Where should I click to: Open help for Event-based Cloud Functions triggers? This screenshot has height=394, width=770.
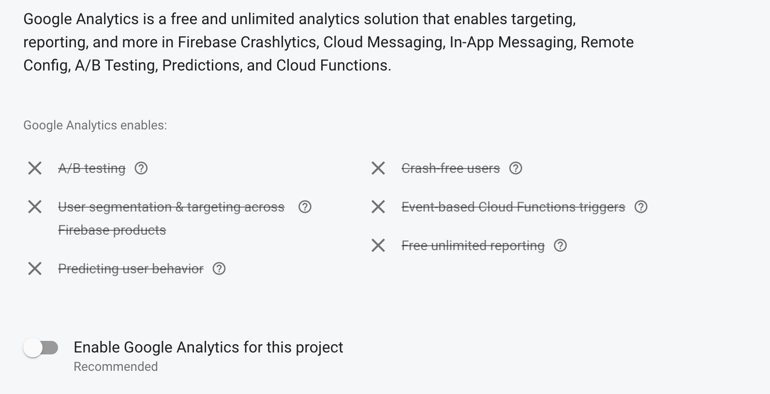(641, 207)
